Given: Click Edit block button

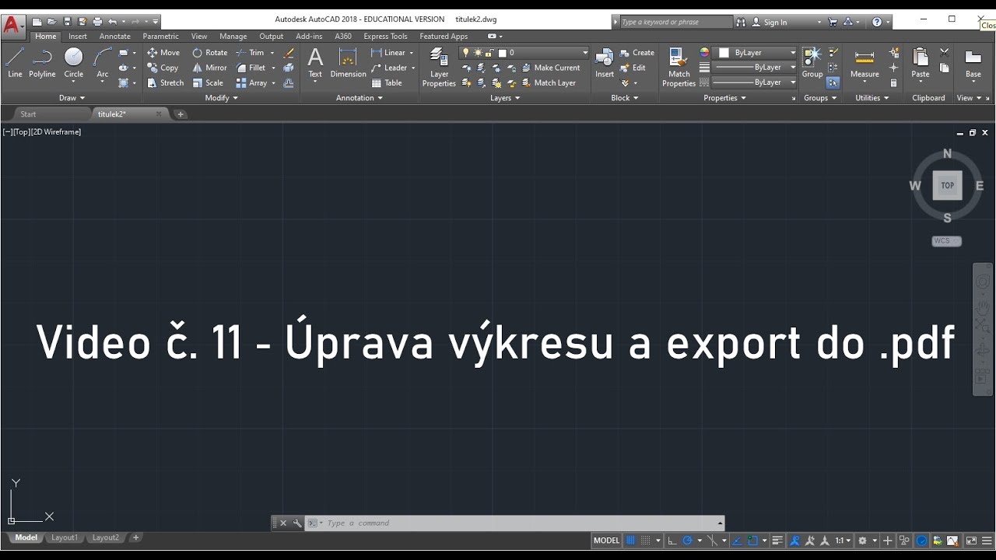Looking at the screenshot, I should 633,68.
